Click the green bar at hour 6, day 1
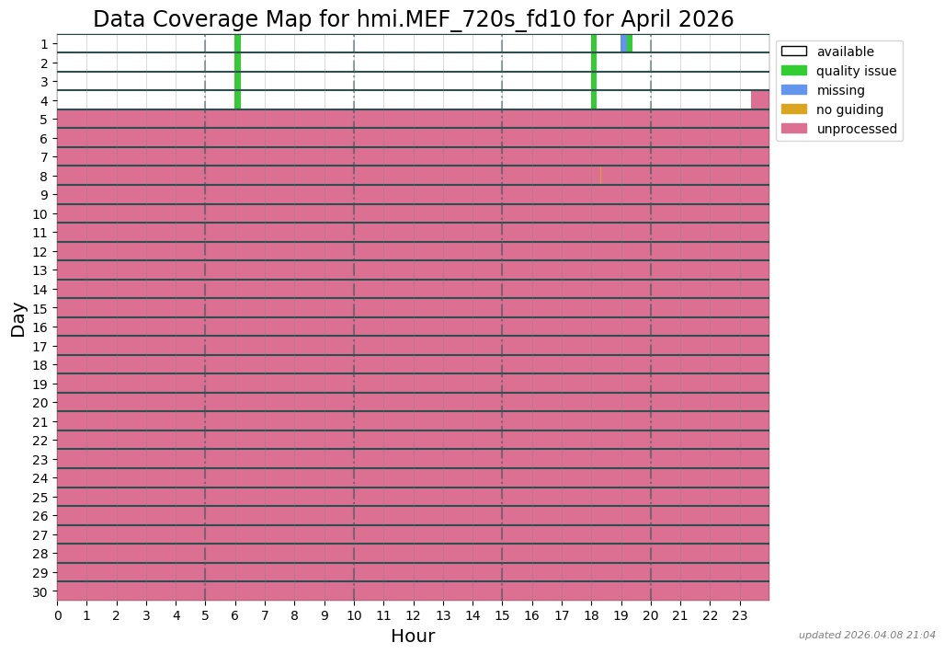 (x=237, y=43)
